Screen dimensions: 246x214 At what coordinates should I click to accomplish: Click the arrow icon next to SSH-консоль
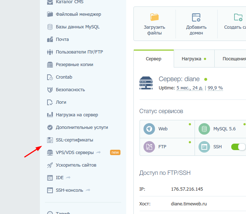click(x=88, y=190)
